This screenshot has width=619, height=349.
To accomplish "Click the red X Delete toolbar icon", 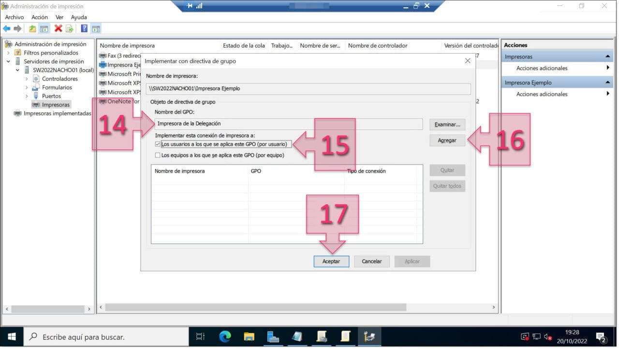I will pos(59,28).
